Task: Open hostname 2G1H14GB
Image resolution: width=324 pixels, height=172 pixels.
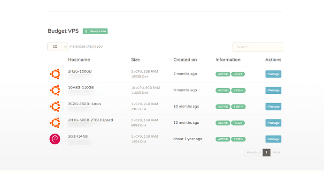Action: coord(78,136)
